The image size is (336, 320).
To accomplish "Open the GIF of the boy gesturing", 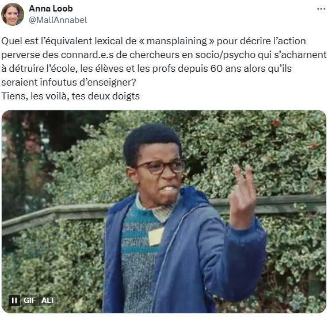I will coord(164,211).
